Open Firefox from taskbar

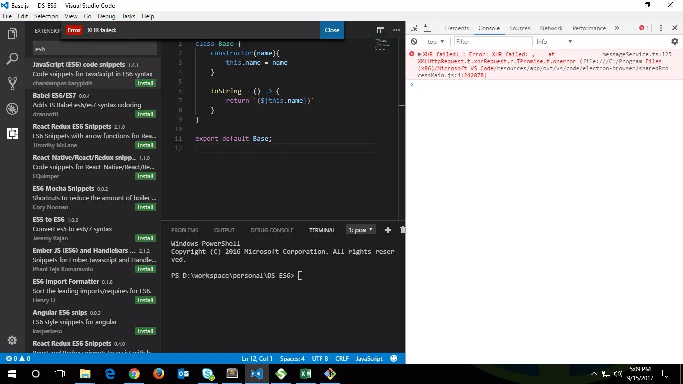[159, 374]
